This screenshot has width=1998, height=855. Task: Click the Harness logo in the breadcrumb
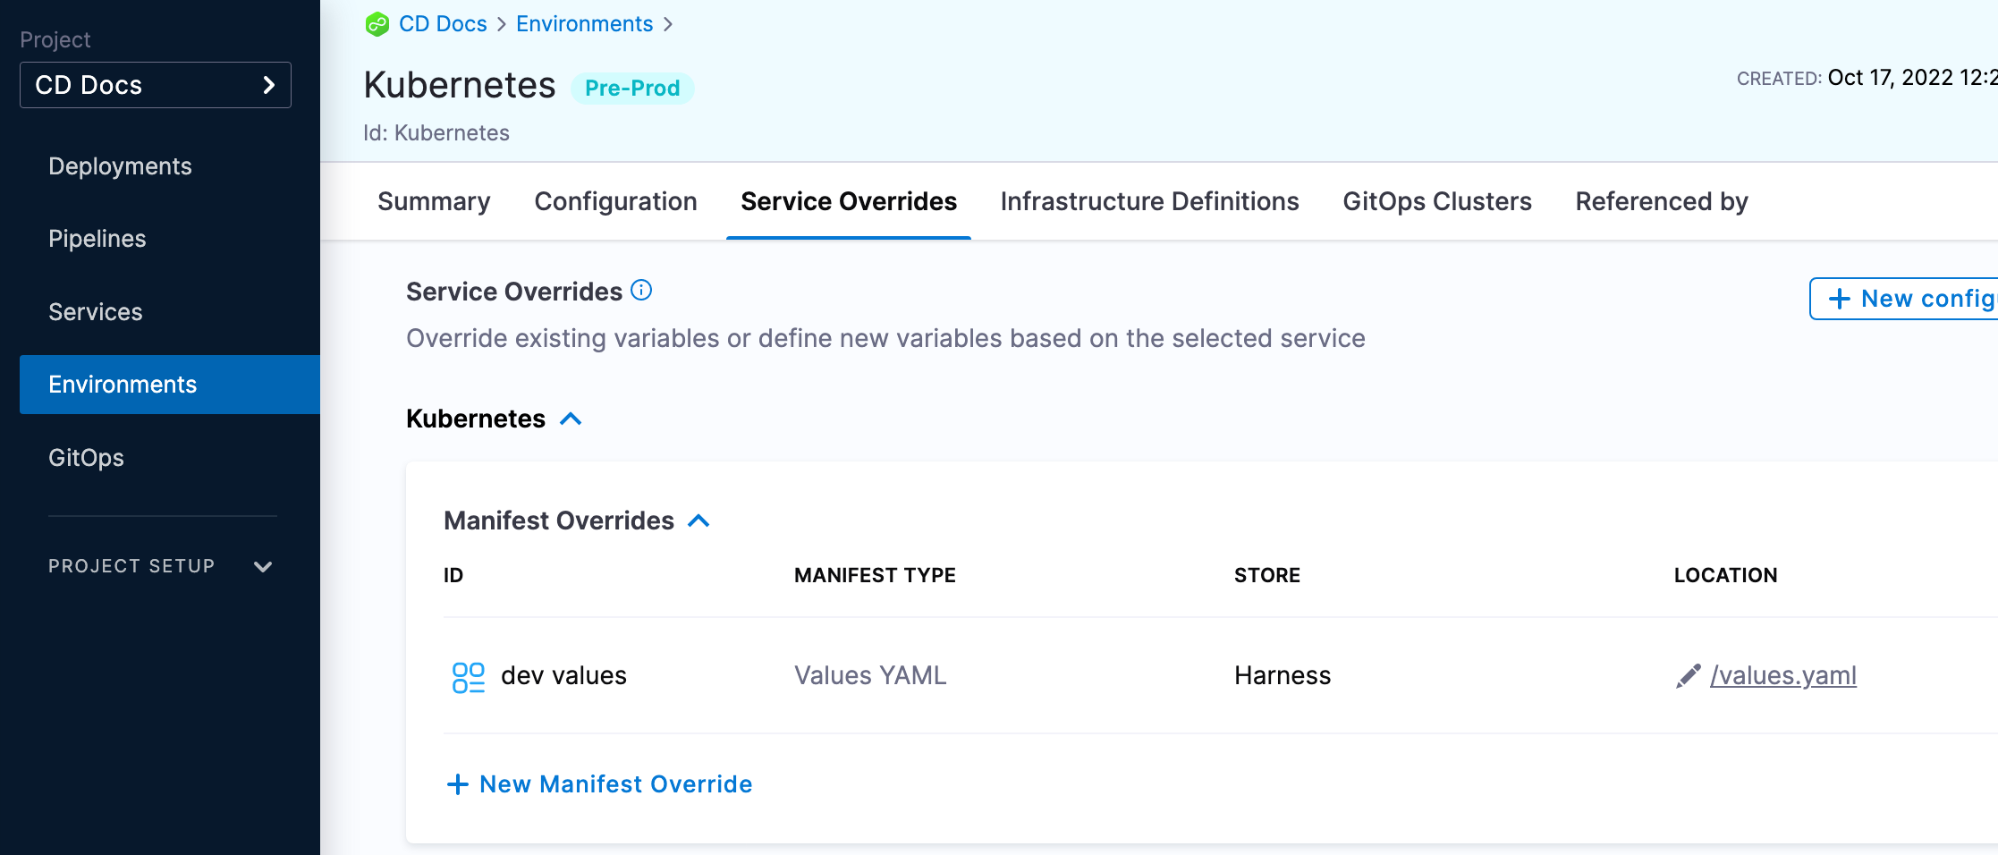point(377,24)
